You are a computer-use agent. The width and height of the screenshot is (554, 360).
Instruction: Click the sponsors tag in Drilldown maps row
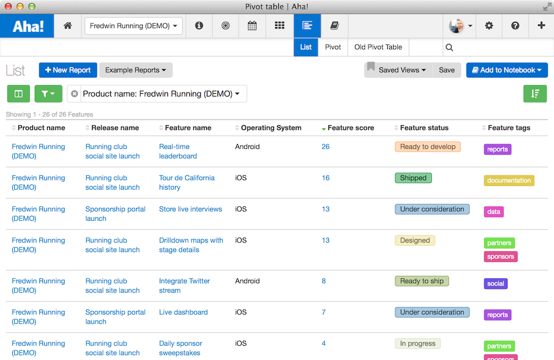(x=500, y=256)
